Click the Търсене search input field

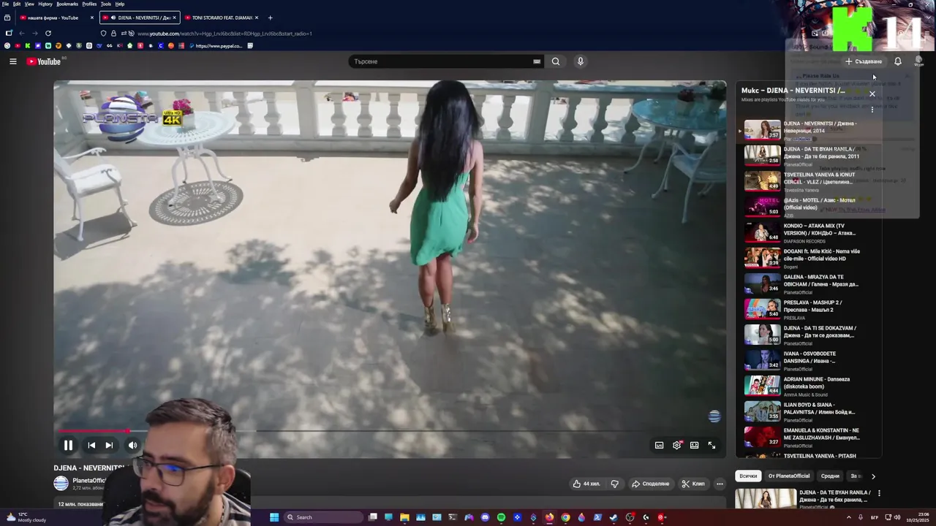coord(442,61)
